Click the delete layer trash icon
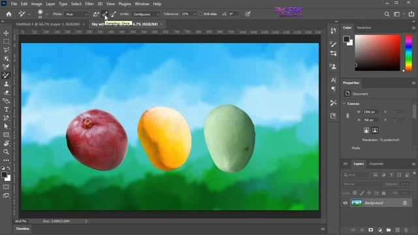The height and width of the screenshot is (235, 418). [406, 230]
